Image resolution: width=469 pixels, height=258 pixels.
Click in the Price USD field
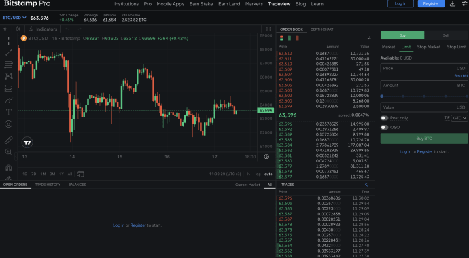coord(424,68)
